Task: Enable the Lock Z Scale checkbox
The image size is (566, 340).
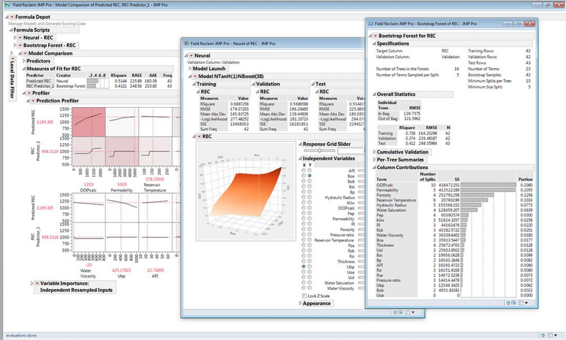Action: pos(305,296)
